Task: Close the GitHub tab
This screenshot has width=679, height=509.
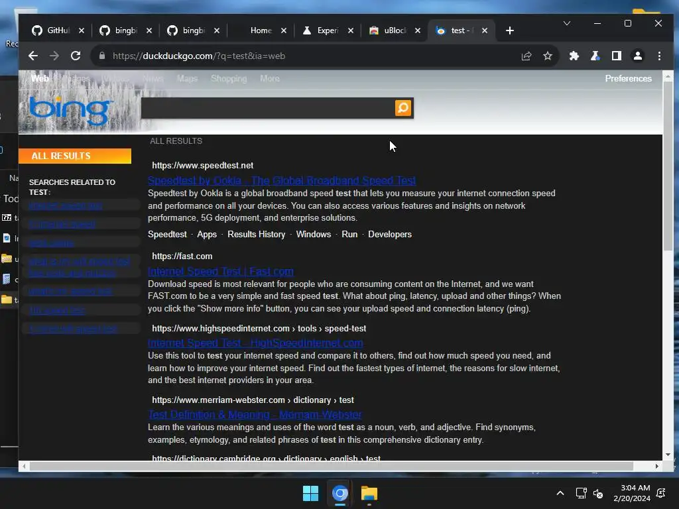Action: click(x=82, y=30)
